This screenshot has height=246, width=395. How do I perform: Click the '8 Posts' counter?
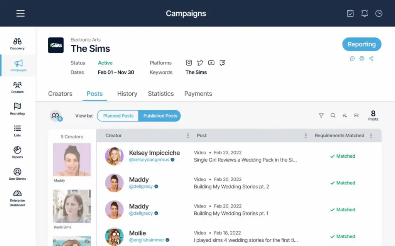(x=373, y=116)
